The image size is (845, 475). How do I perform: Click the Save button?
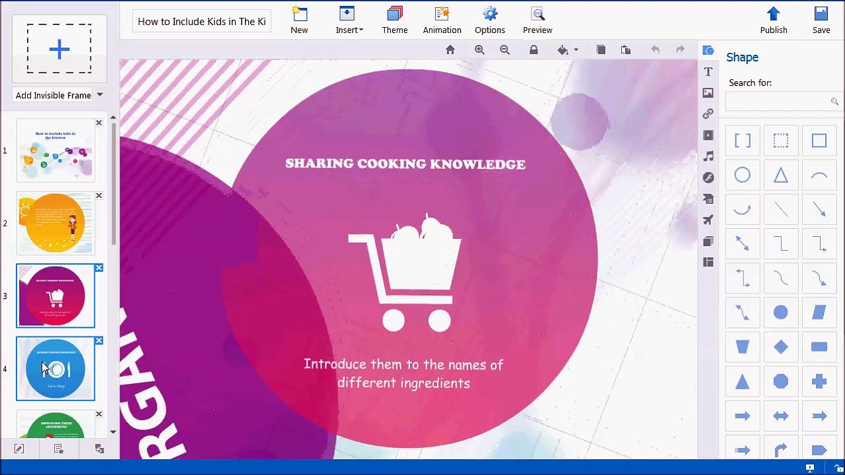[821, 21]
